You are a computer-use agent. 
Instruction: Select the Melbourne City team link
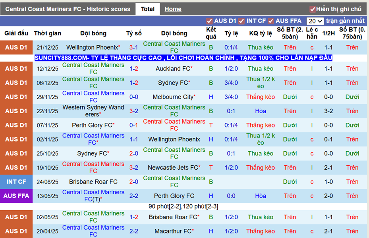173,97
